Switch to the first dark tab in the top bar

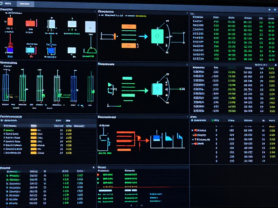point(8,3)
